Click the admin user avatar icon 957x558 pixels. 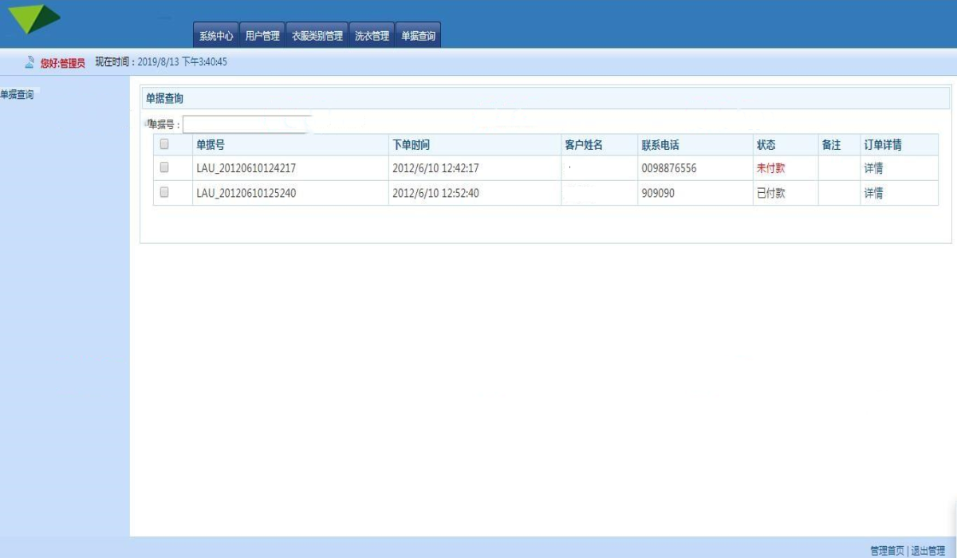[30, 62]
